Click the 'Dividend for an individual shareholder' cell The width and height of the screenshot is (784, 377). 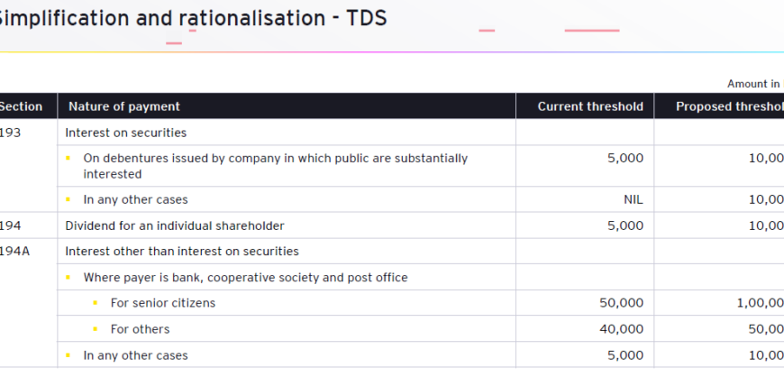pos(286,225)
